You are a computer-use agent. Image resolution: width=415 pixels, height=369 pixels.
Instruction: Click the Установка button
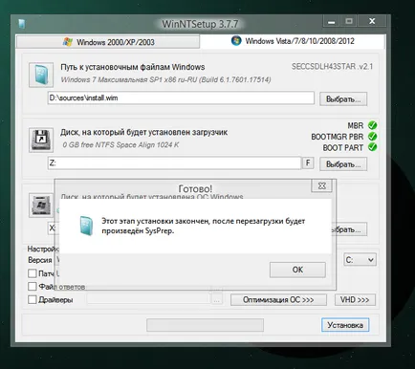click(345, 325)
